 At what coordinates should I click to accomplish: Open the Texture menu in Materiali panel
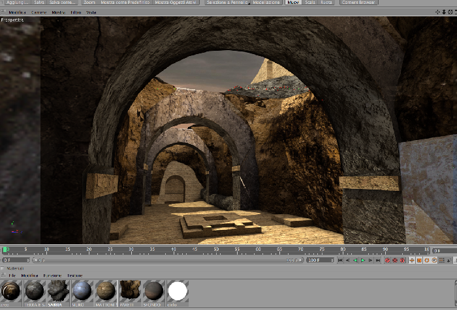point(75,275)
